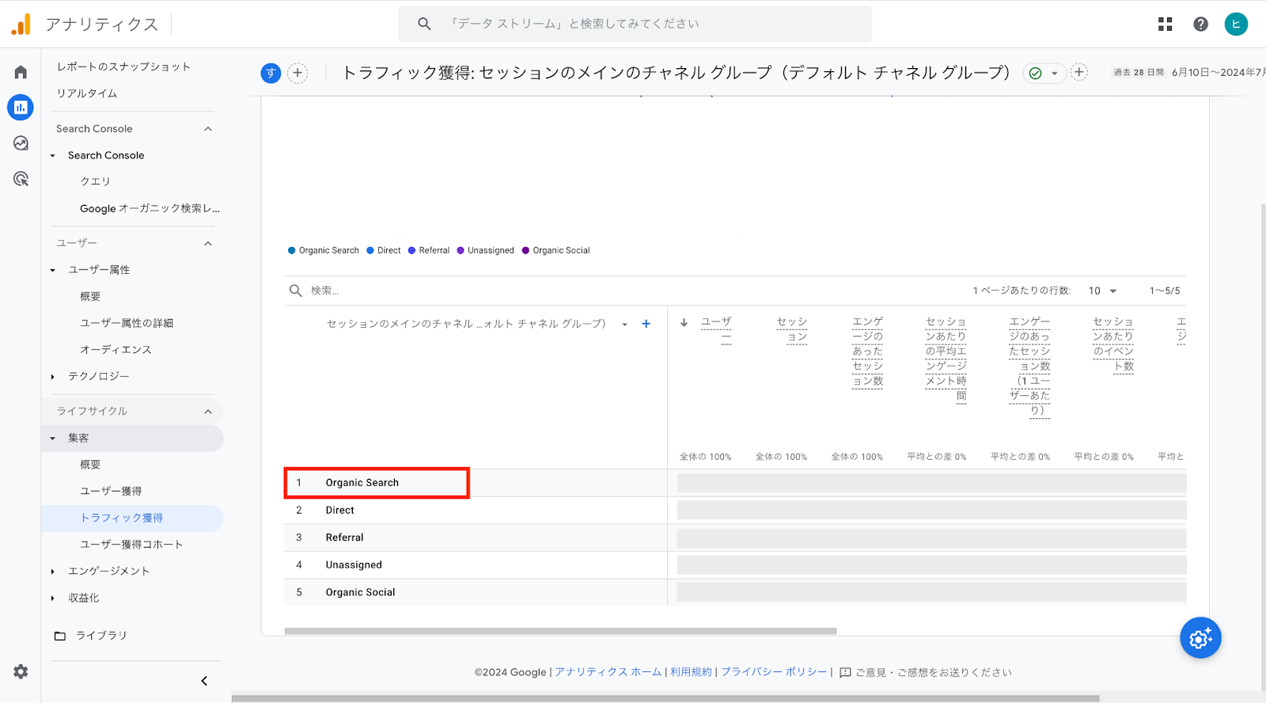The width and height of the screenshot is (1266, 703).
Task: Toggle the Referral legend item
Action: (429, 250)
